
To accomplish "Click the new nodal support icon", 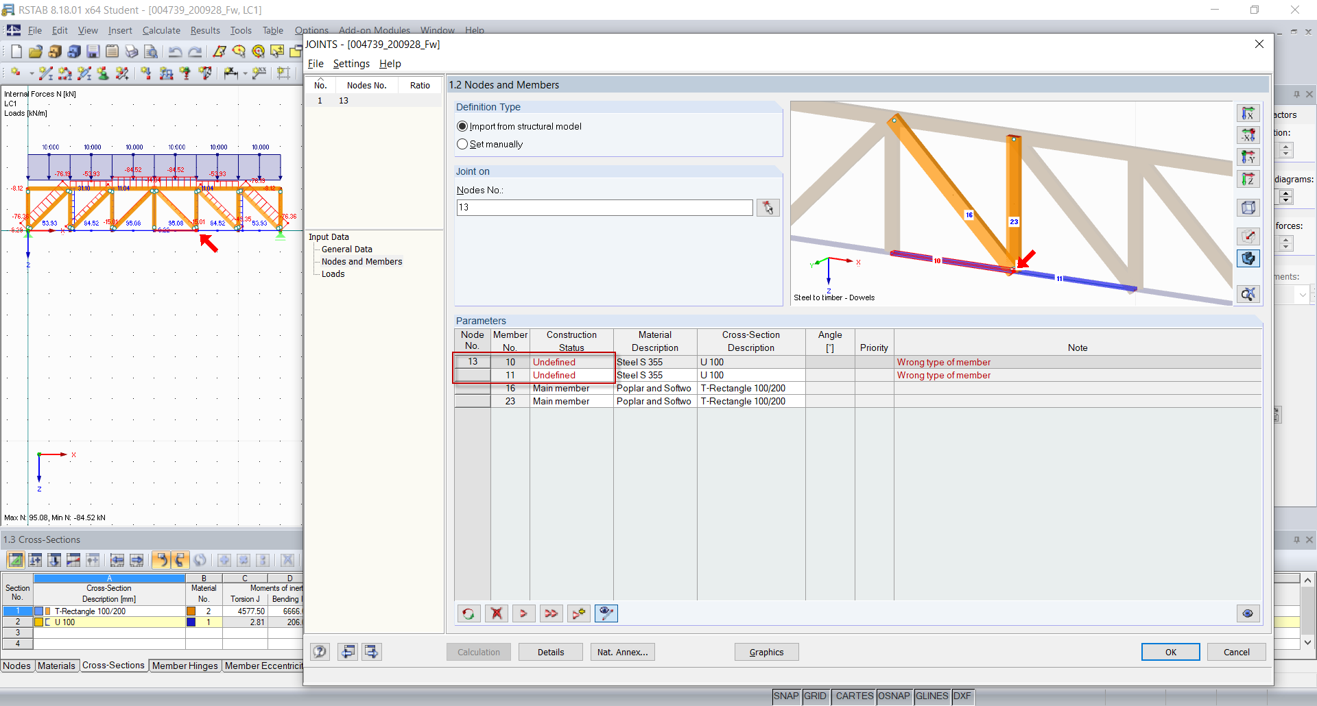I will click(103, 73).
